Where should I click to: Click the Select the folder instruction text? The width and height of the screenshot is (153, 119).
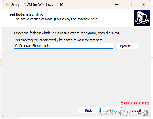pyautogui.click(x=67, y=33)
